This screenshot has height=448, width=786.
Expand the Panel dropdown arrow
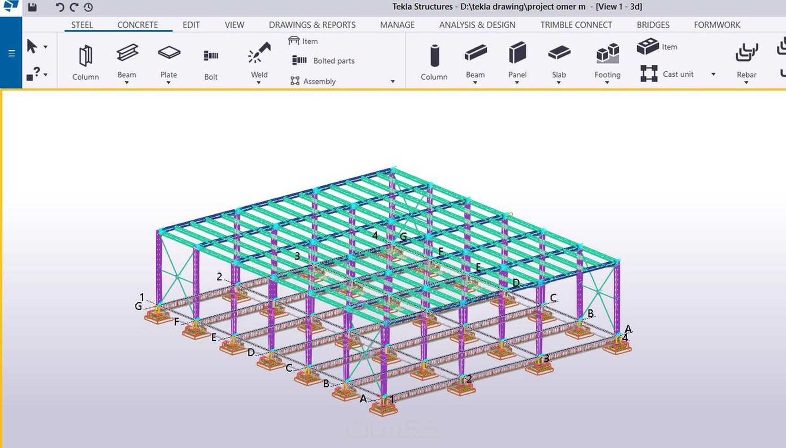[x=517, y=83]
